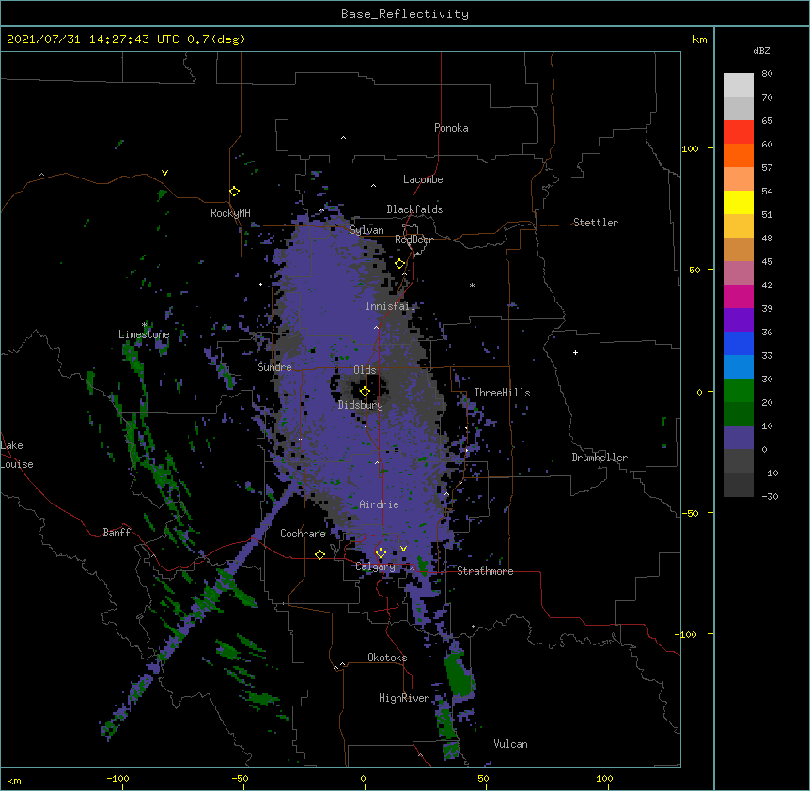The image size is (810, 791).
Task: Click the Innisfail city label
Action: coord(391,306)
